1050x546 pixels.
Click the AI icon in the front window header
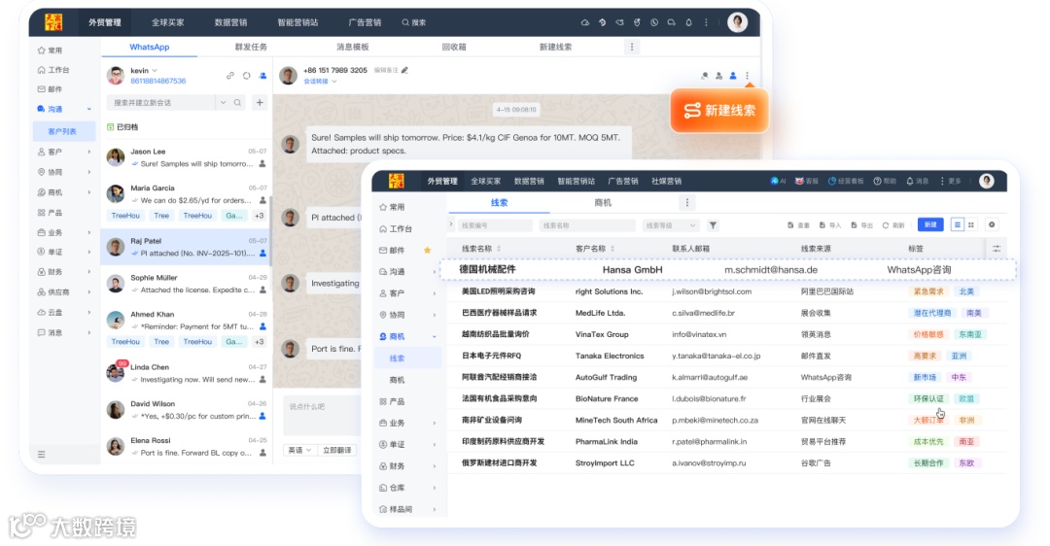coord(778,182)
